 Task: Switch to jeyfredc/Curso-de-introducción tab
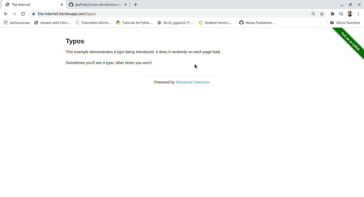97,5
